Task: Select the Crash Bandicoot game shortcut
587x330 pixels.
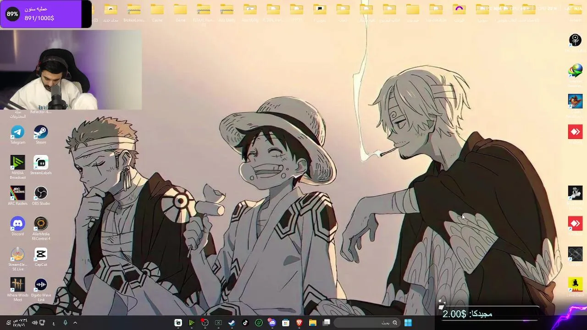Action: (x=575, y=101)
